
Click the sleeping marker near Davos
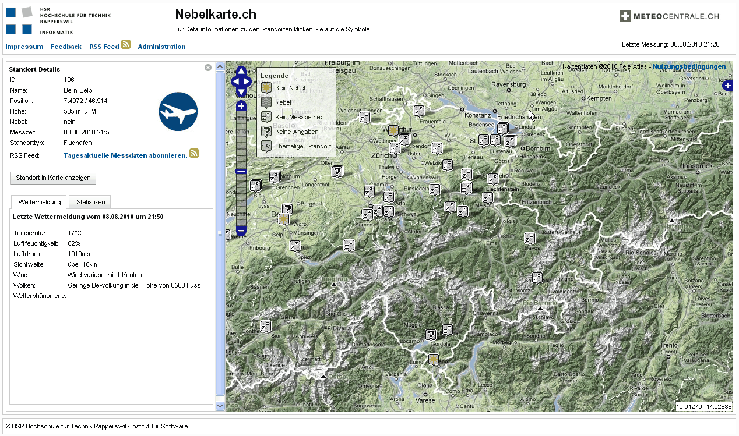pos(529,238)
